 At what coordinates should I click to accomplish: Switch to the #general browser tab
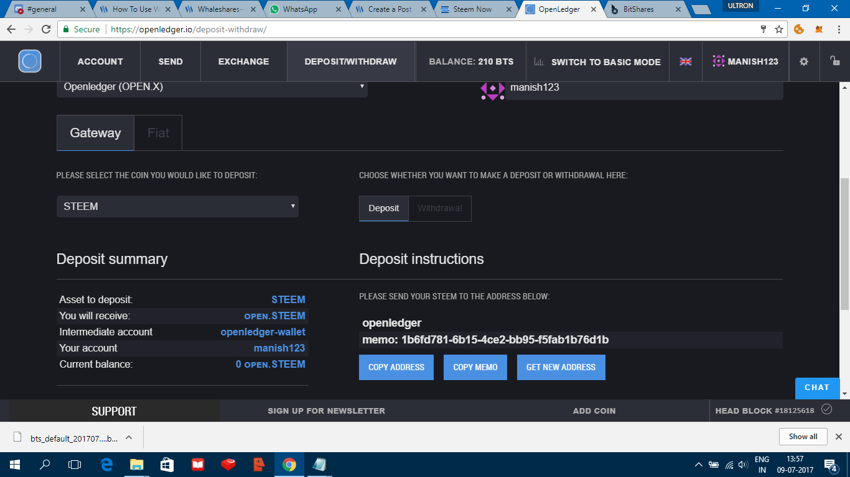click(49, 9)
